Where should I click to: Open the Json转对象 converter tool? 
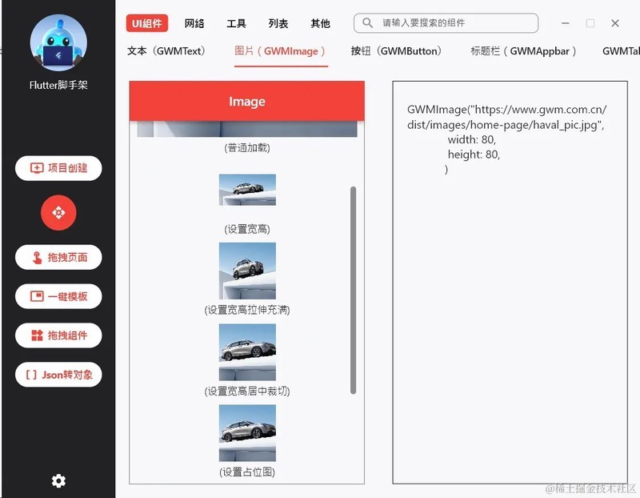click(x=58, y=375)
